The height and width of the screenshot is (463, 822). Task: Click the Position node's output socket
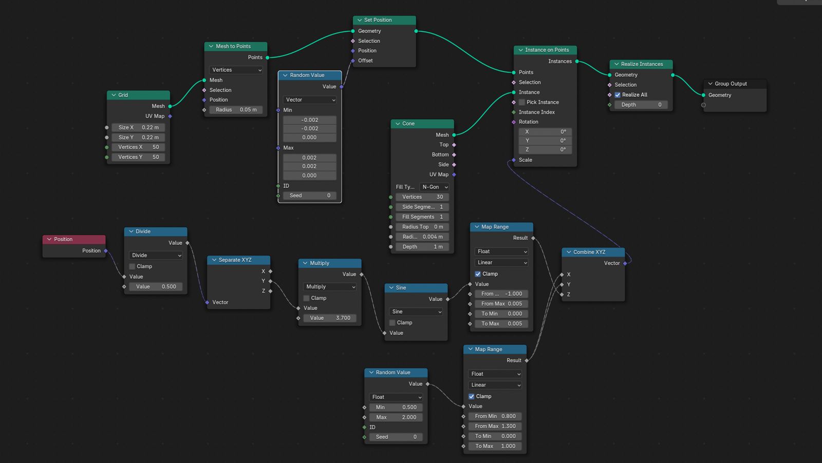point(106,251)
